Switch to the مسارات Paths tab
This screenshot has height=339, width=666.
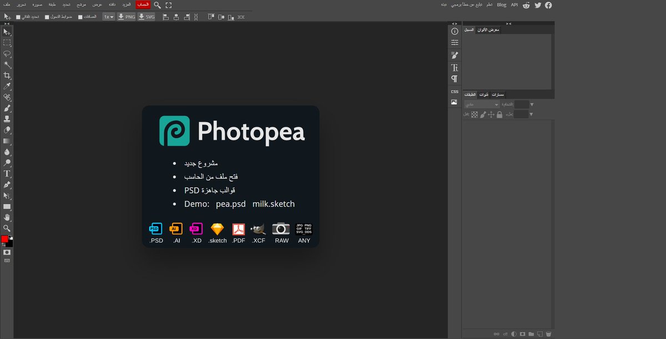[x=498, y=95]
